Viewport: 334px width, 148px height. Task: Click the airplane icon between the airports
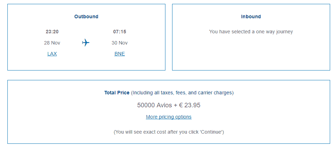coord(86,43)
